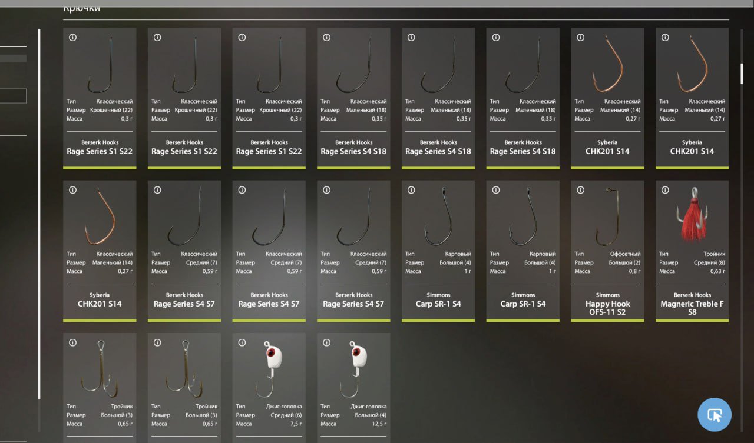Click the right-side vertical scrollbar handle

[x=742, y=73]
